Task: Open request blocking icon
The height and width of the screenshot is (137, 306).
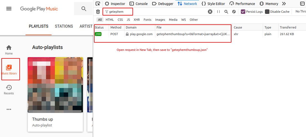Action: [234, 12]
